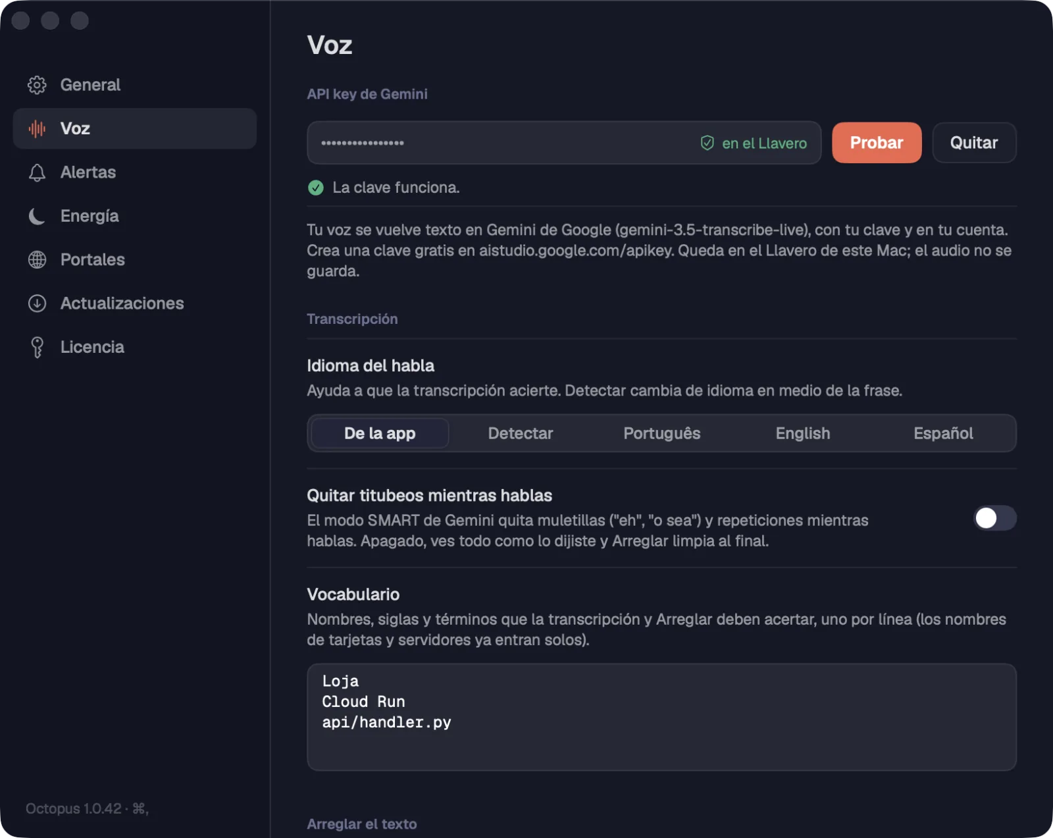This screenshot has height=838, width=1053.
Task: Open the Alertas settings section
Action: pos(135,172)
